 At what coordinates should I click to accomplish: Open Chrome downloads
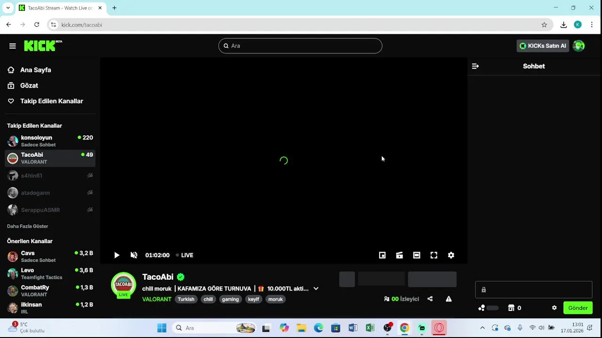[563, 25]
